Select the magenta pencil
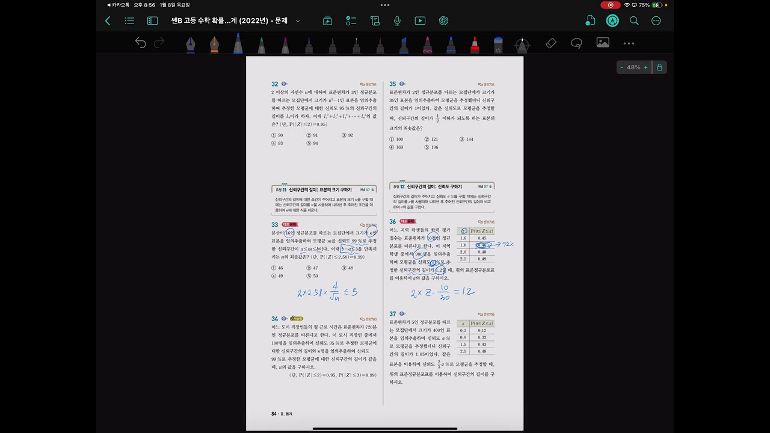The image size is (770, 433). 285,45
